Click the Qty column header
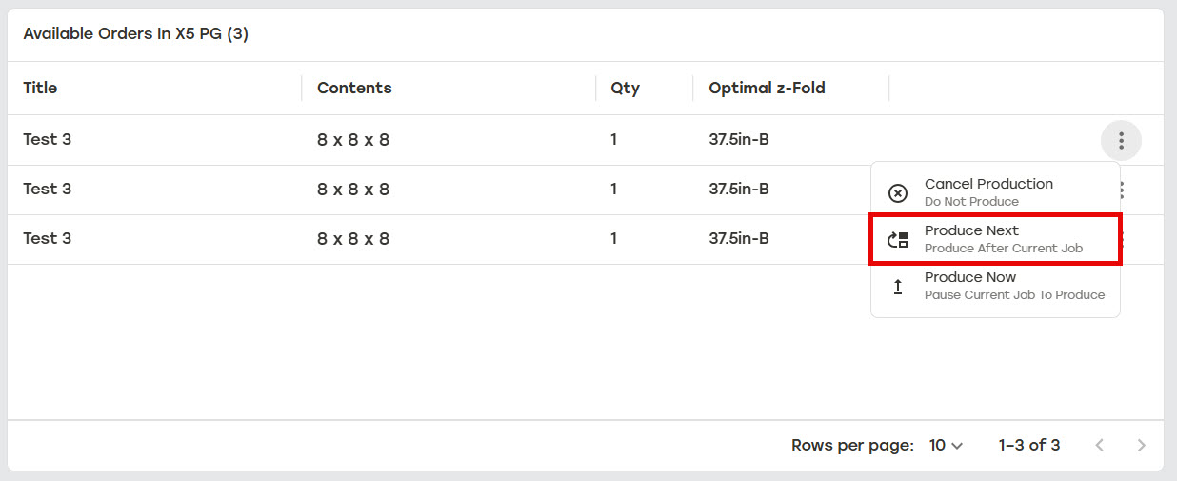1177x481 pixels. point(626,88)
